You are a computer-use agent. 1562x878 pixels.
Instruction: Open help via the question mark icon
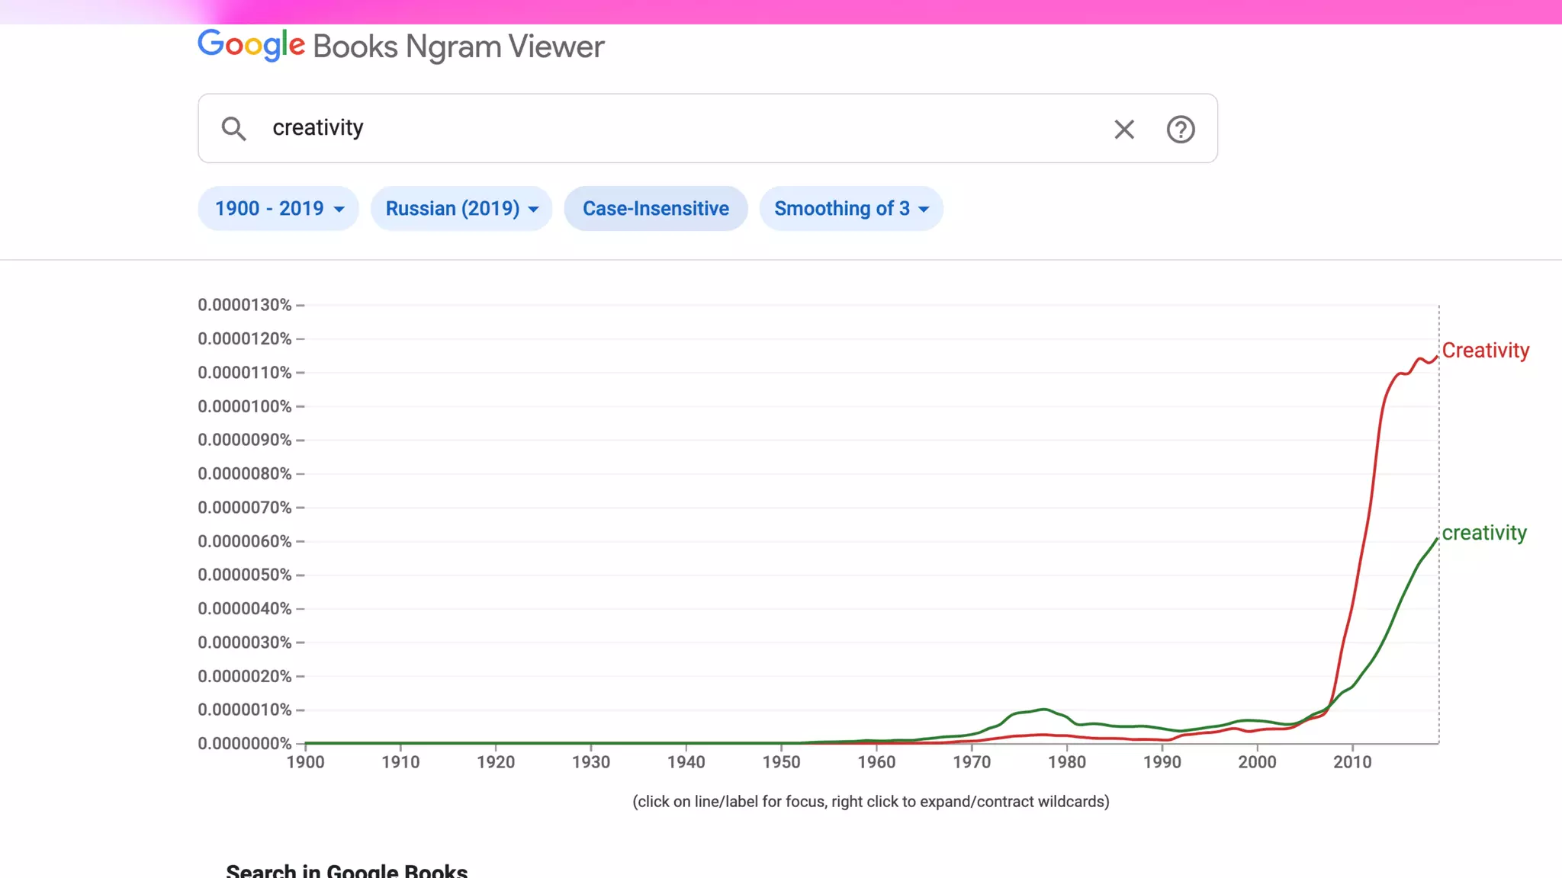[1180, 130]
